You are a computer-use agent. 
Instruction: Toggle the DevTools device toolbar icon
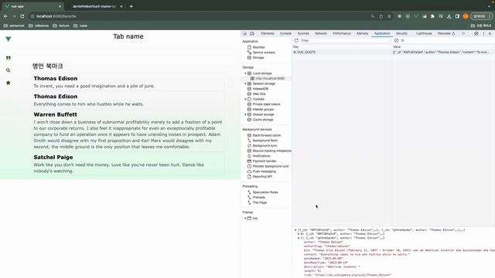[252, 33]
